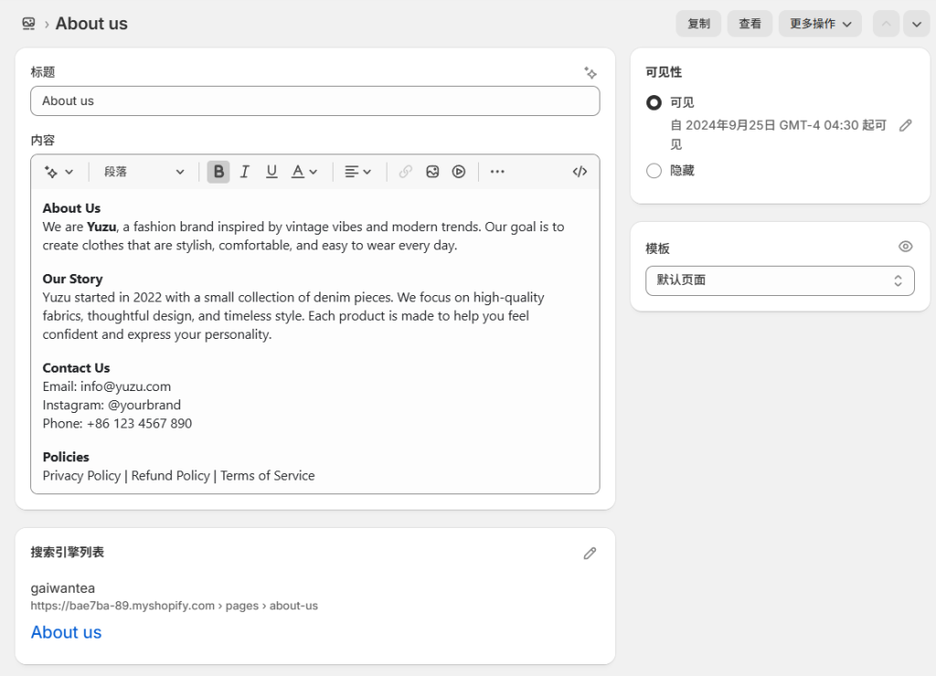Click the insert image icon in the editor toolbar
936x676 pixels.
[x=431, y=171]
